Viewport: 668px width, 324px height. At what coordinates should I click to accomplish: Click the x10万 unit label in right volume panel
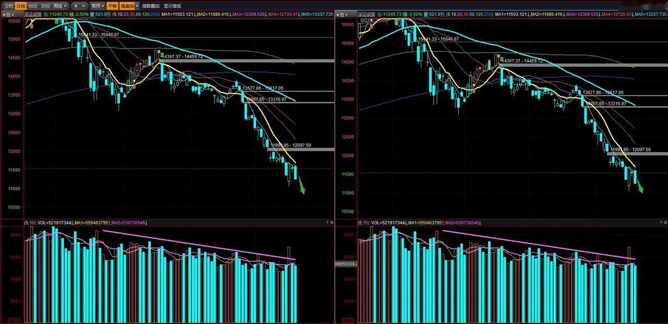click(348, 320)
